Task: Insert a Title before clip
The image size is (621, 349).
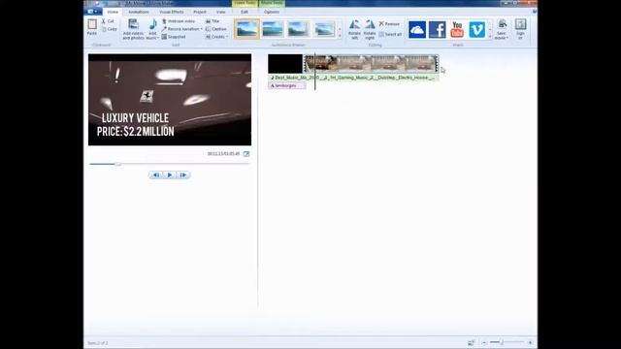Action: click(212, 21)
